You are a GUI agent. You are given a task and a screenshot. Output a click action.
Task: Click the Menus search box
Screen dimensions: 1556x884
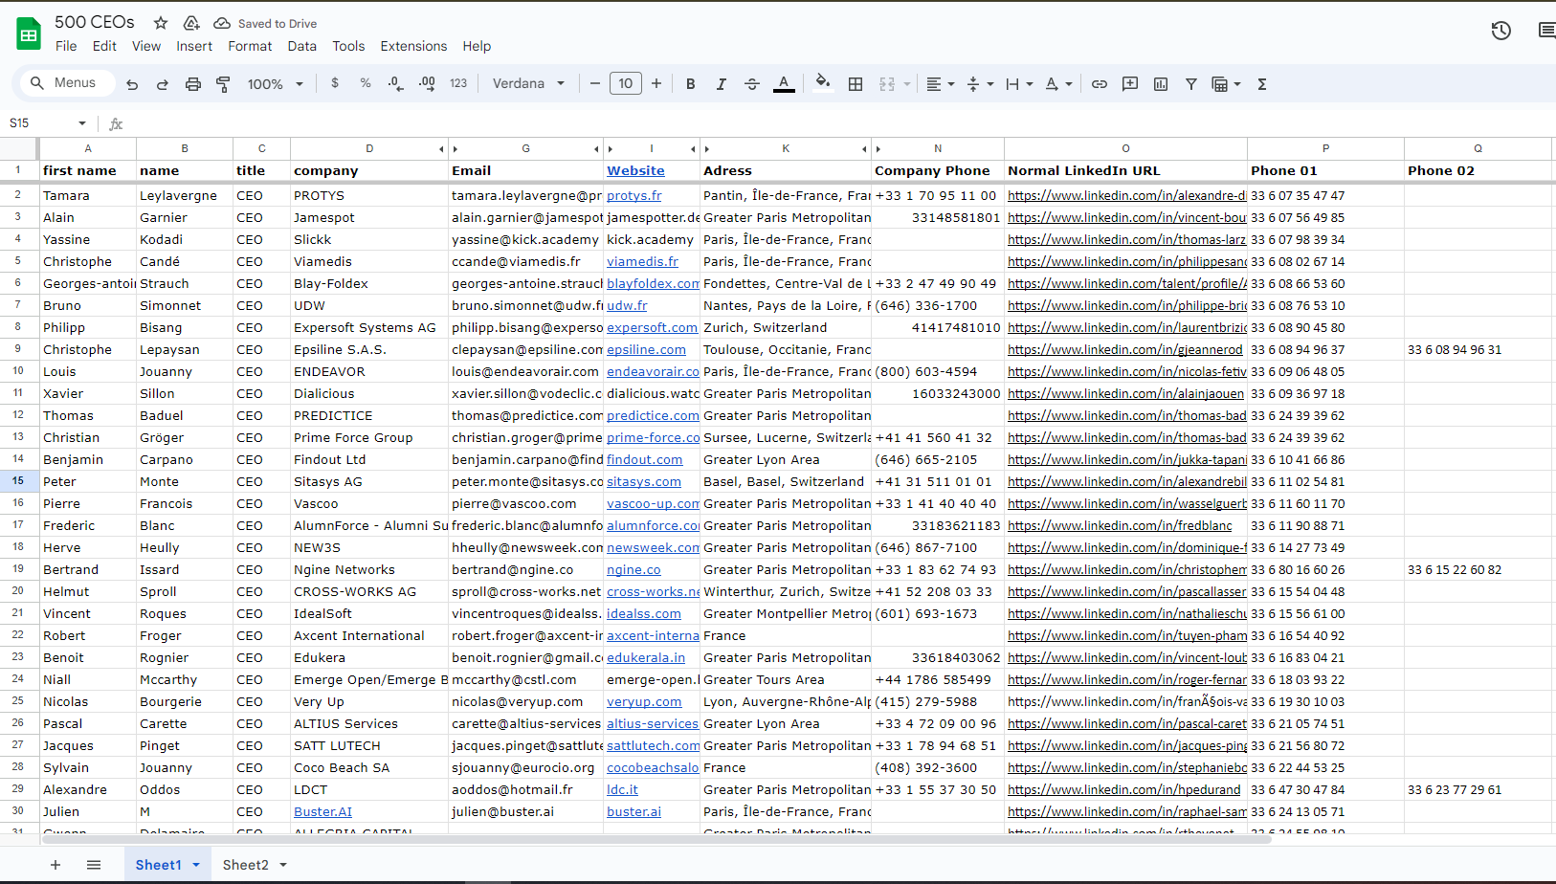pyautogui.click(x=66, y=83)
